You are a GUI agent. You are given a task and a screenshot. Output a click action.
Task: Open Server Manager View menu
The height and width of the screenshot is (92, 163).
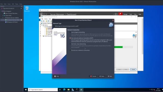coord(135,14)
